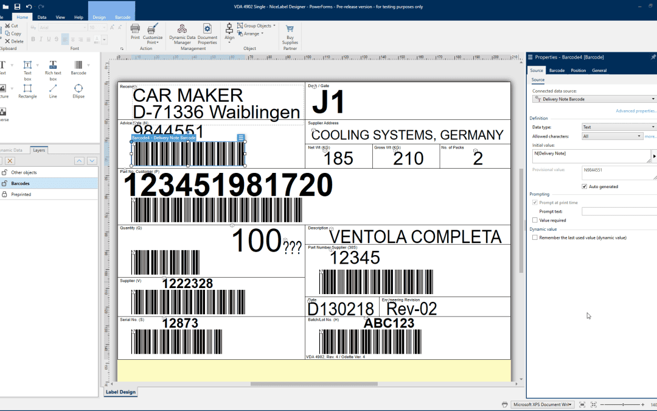
Task: Switch to the Layers tab
Action: (x=39, y=150)
